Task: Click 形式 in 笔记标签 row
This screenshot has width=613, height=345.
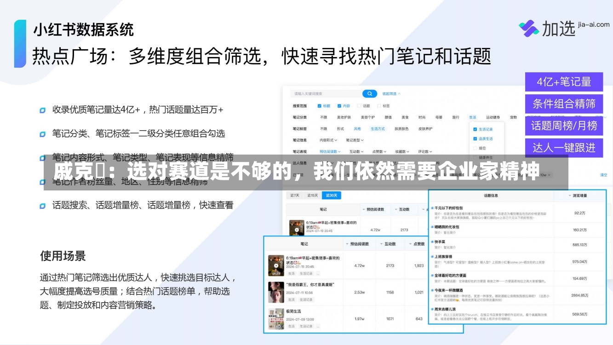Action: [x=340, y=129]
